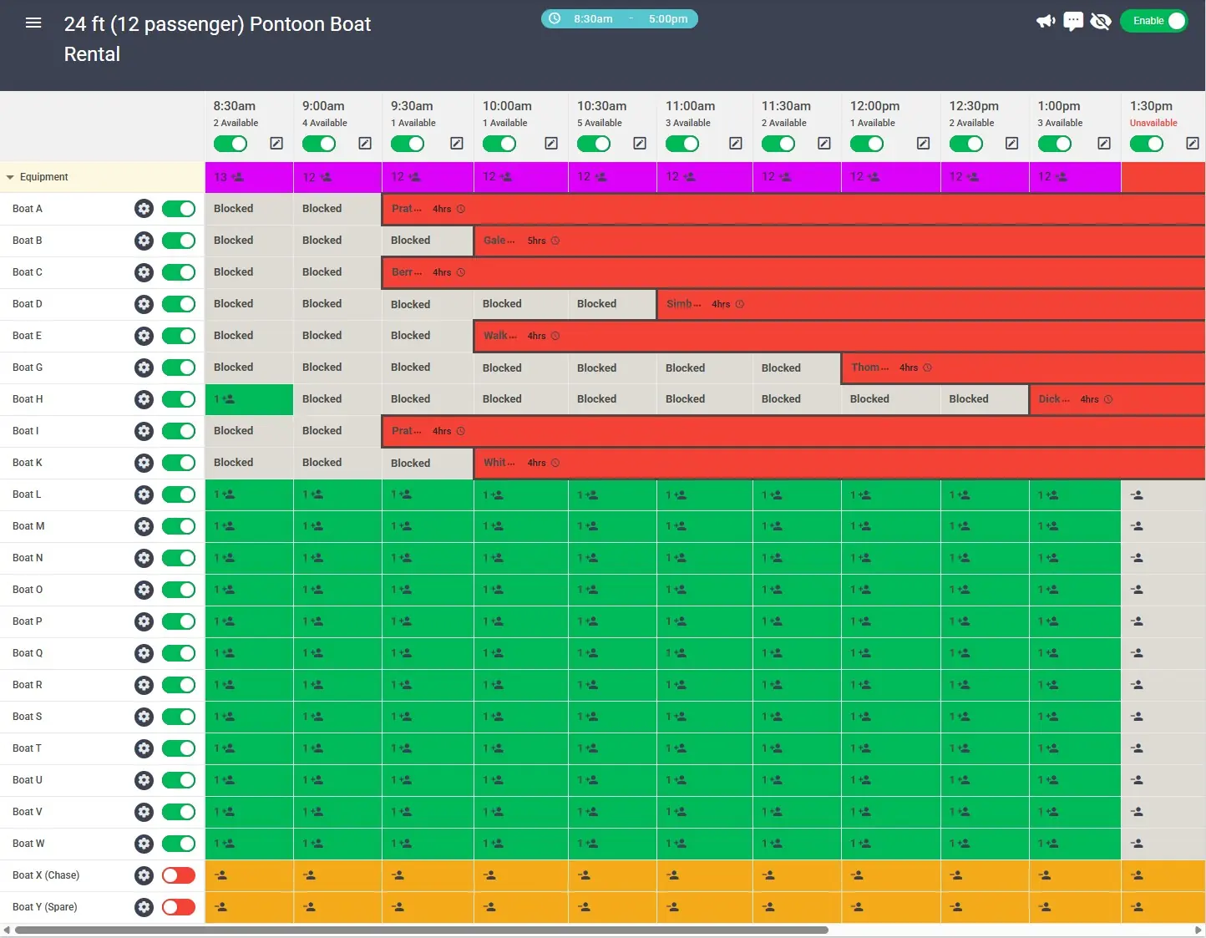Open settings gear for Boat L
Viewport: 1206px width, 938px height.
(x=144, y=494)
